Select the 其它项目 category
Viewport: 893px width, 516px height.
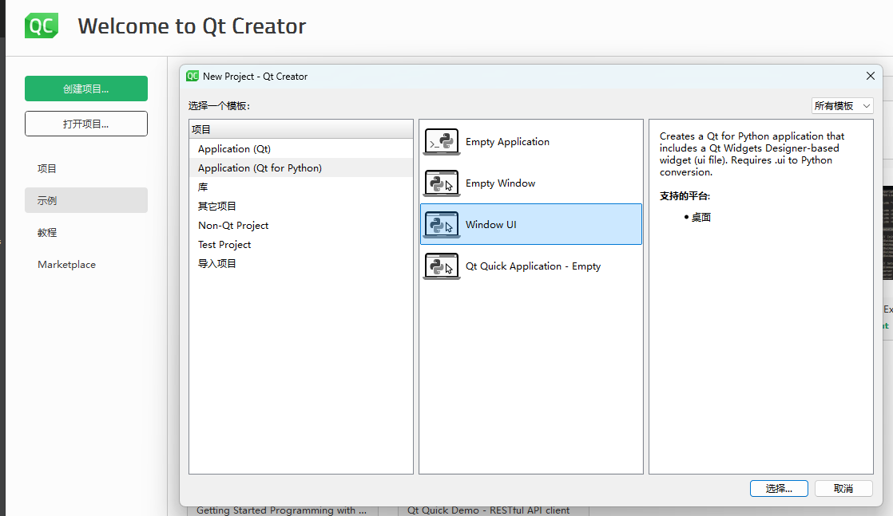point(300,206)
